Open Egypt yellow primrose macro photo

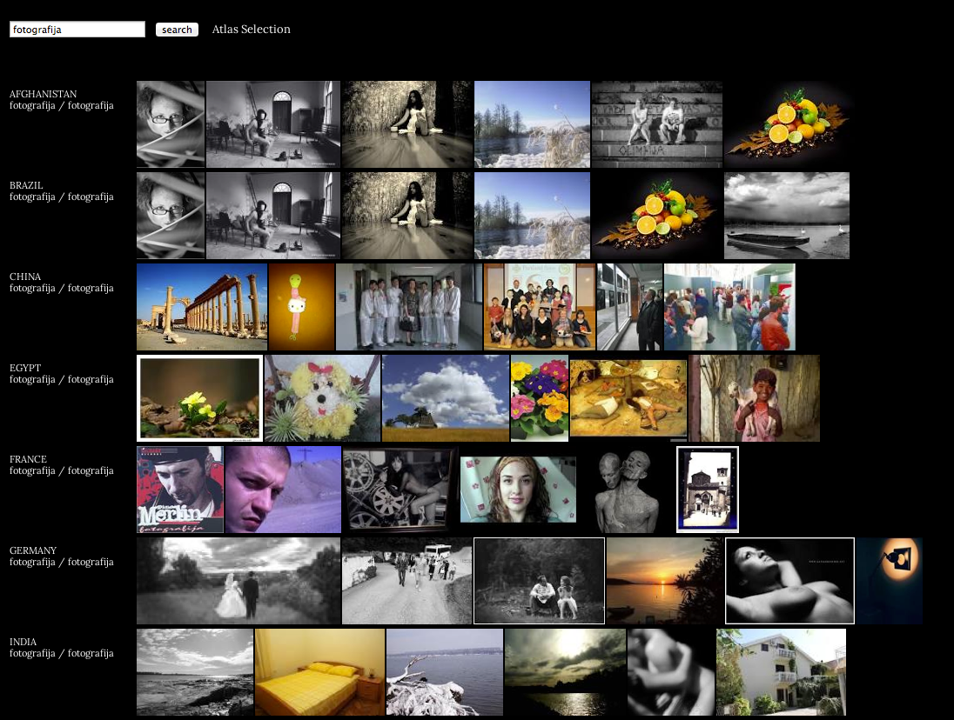coord(199,398)
